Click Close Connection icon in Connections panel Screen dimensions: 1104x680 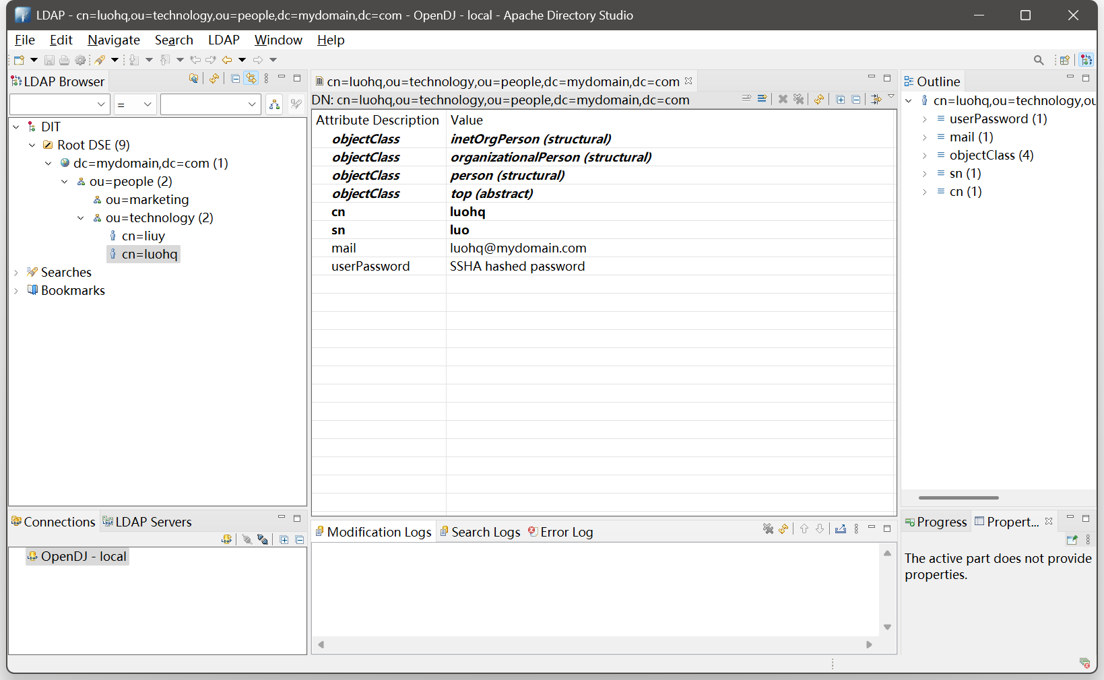pyautogui.click(x=263, y=539)
